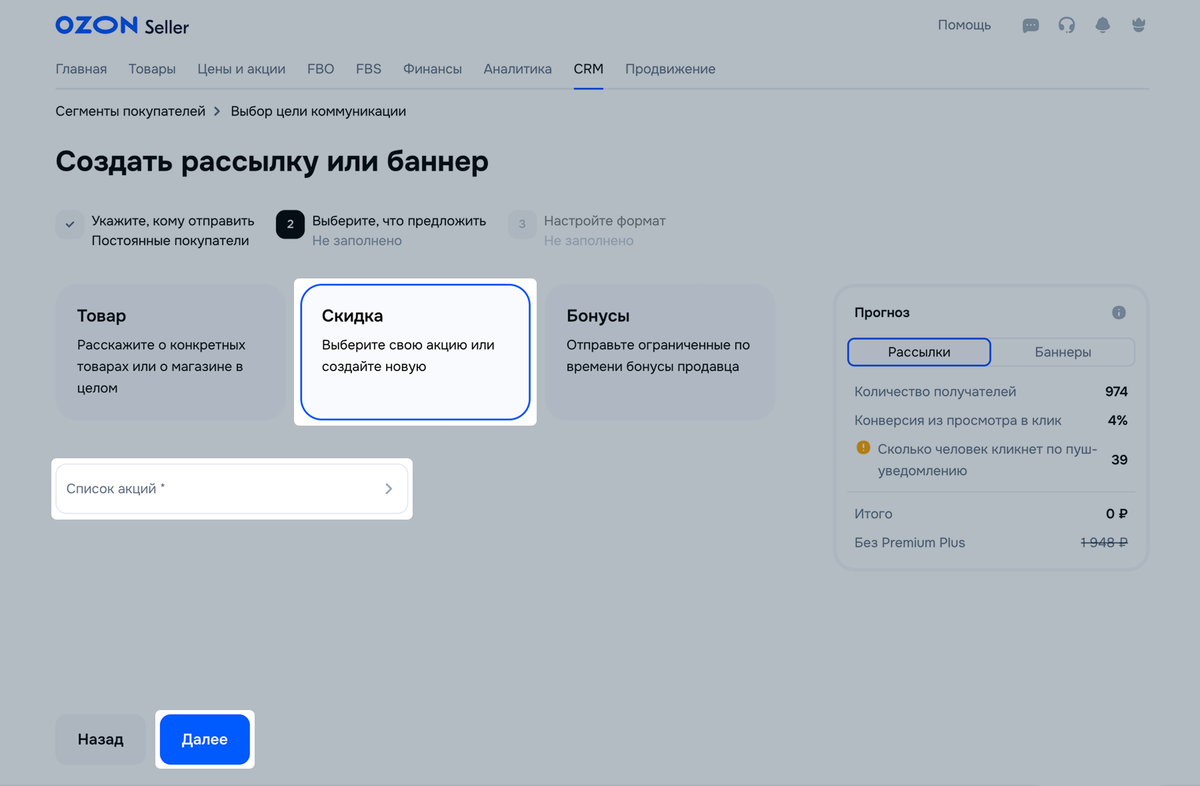Screen dimensions: 1200x786
Task: Open the Цены и акции menu
Action: (241, 69)
